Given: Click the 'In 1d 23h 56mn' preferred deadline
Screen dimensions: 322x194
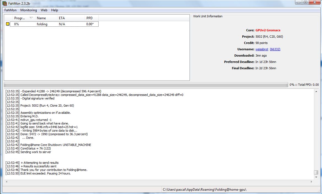Looking at the screenshot, I should tap(266, 62).
